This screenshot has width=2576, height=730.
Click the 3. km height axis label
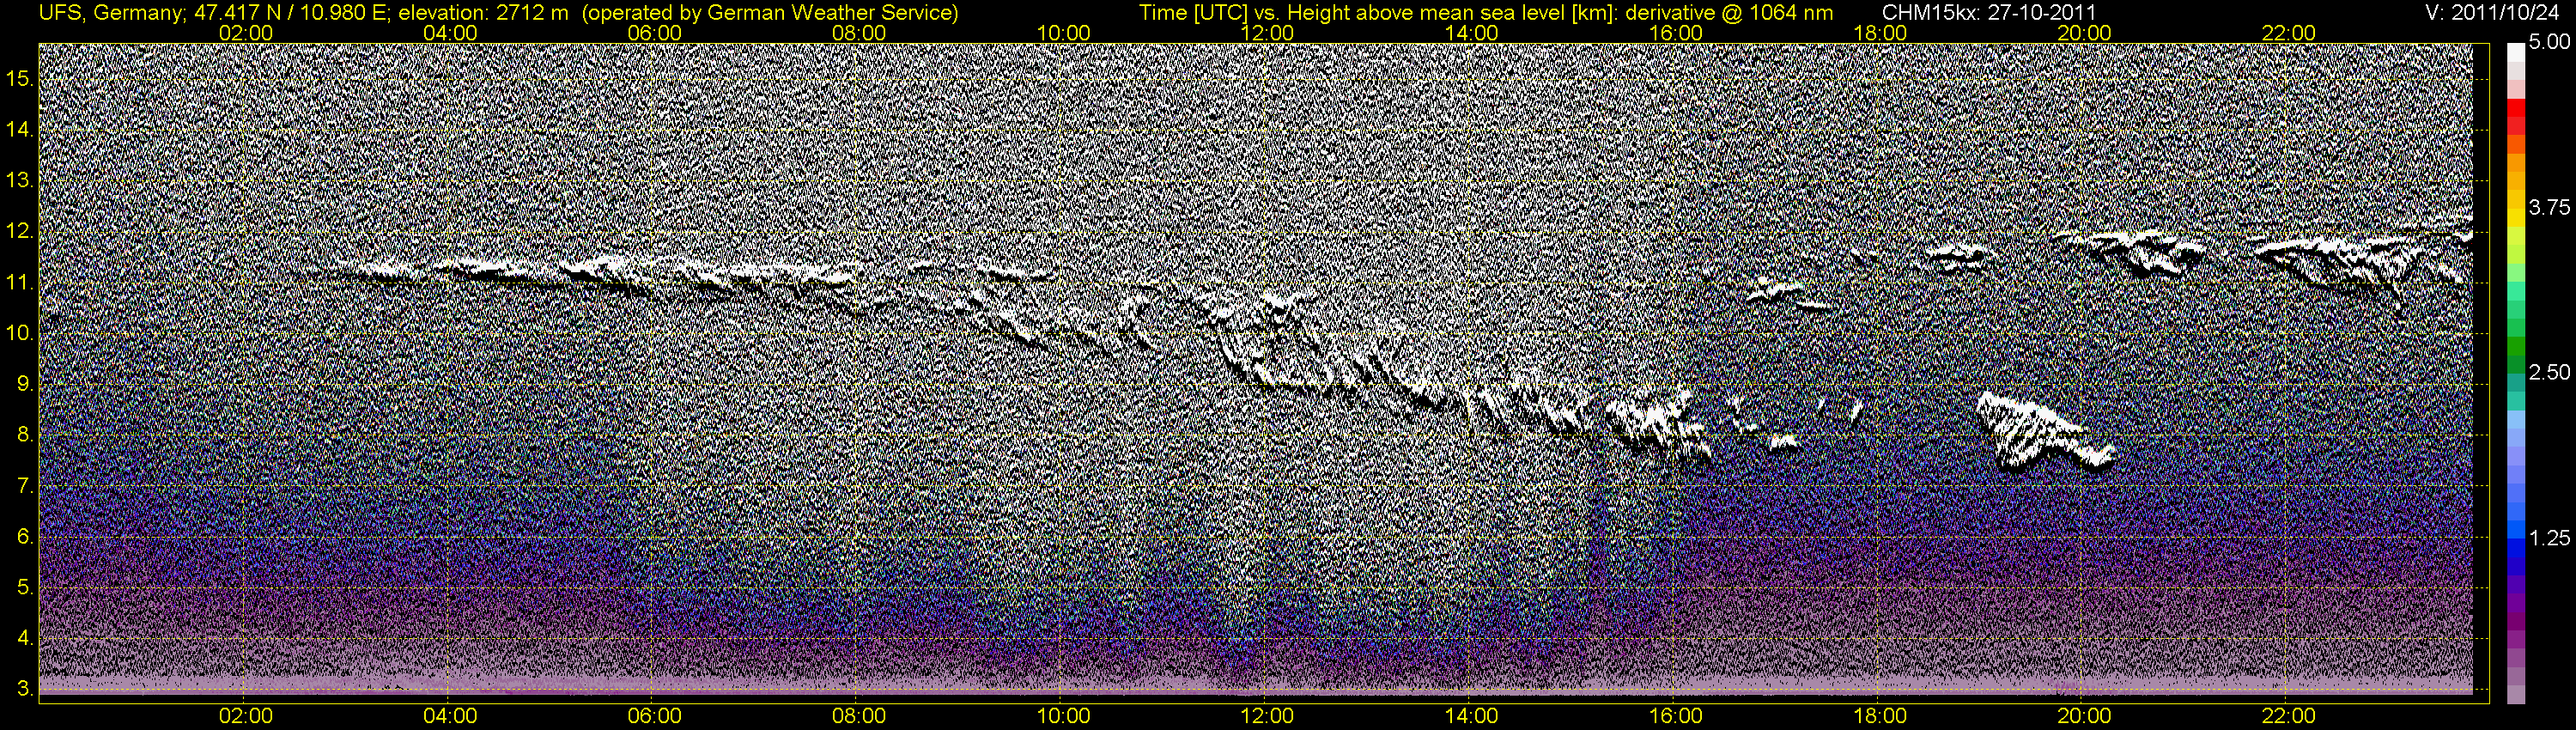(x=24, y=690)
